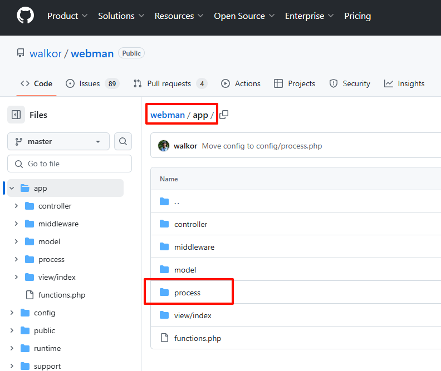Copy the path with the copy icon
This screenshot has height=371, width=441.
[224, 115]
